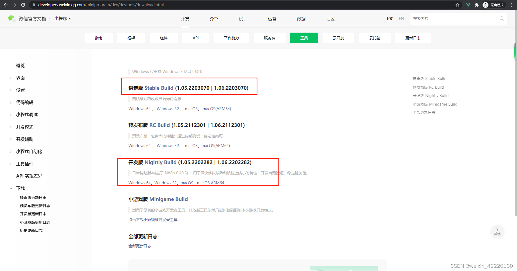Expand the 界面 sidebar section
Screen dimensions: 517x271
point(11,78)
